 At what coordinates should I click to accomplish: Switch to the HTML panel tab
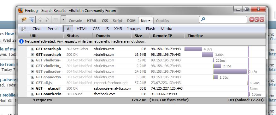(92, 21)
